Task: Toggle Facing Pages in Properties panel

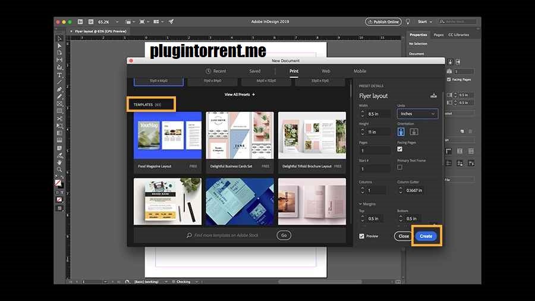Action: (449, 79)
